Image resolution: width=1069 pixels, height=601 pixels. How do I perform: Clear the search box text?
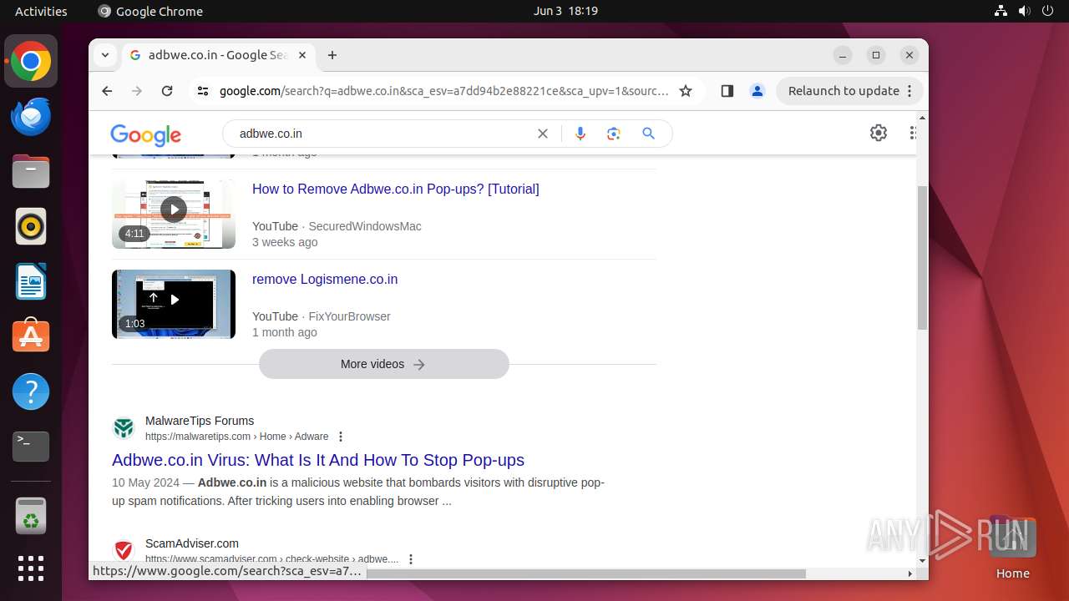[x=543, y=134]
